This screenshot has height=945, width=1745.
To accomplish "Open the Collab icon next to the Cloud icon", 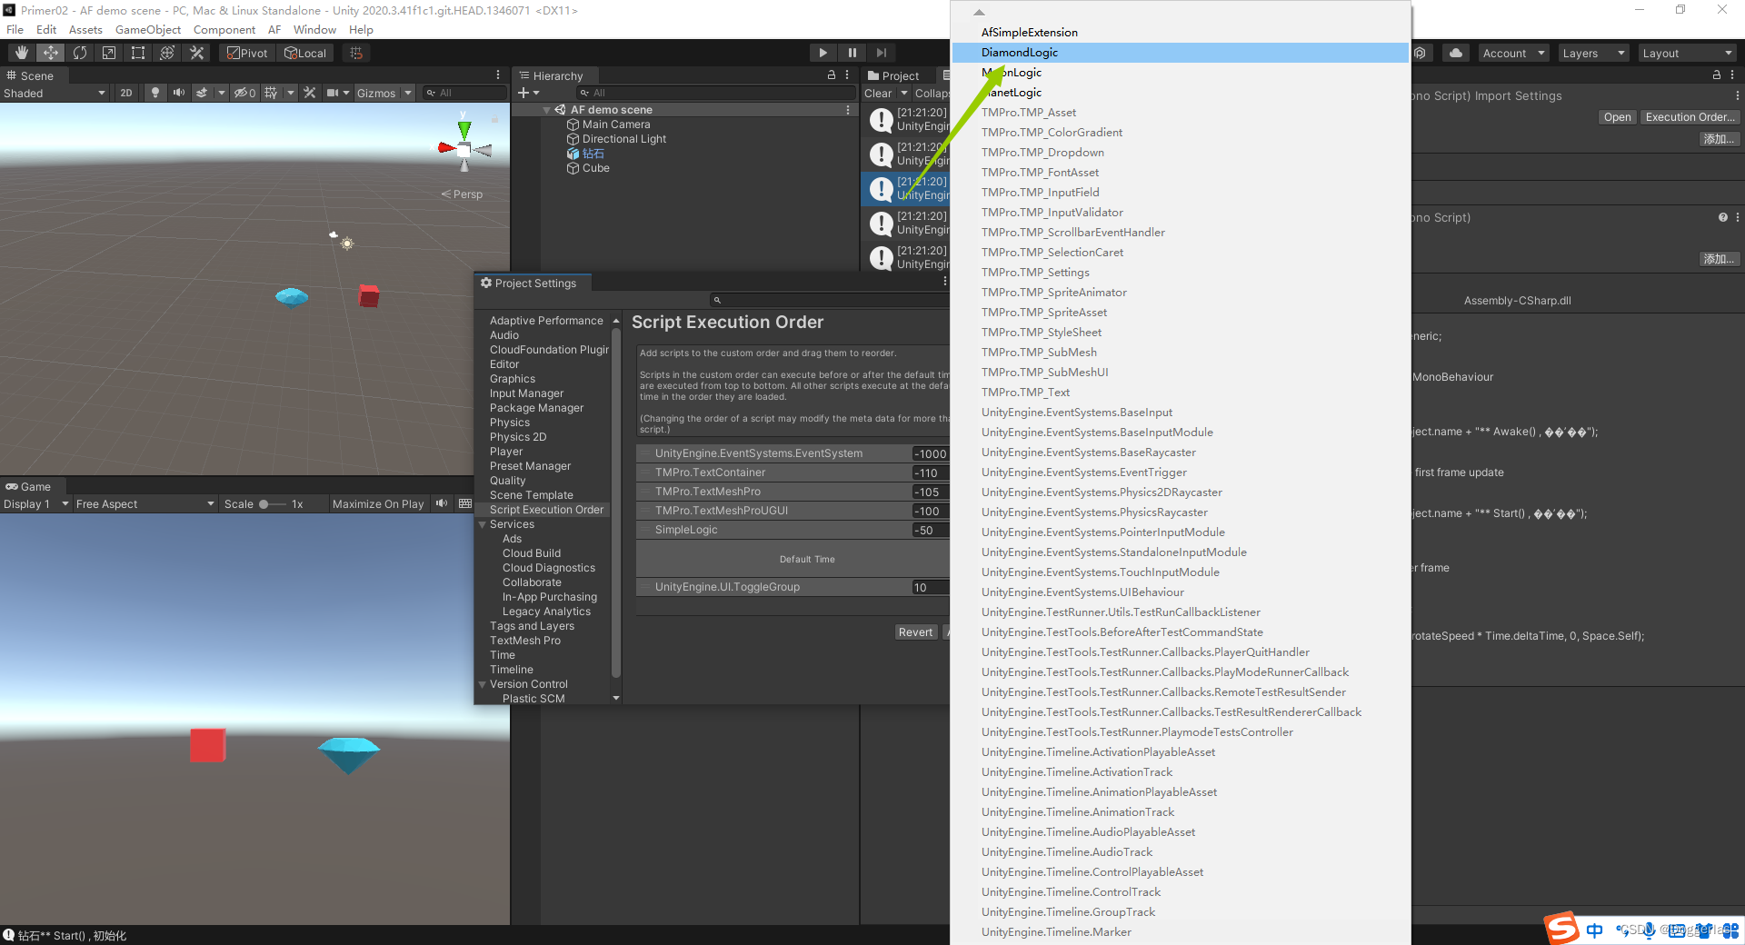I will [1420, 53].
